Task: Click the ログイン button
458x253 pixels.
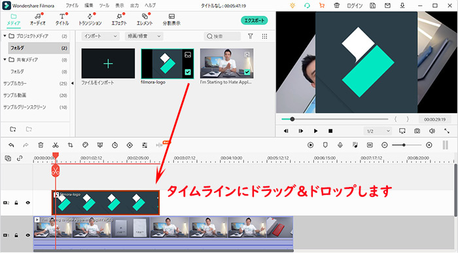Action: (355, 5)
